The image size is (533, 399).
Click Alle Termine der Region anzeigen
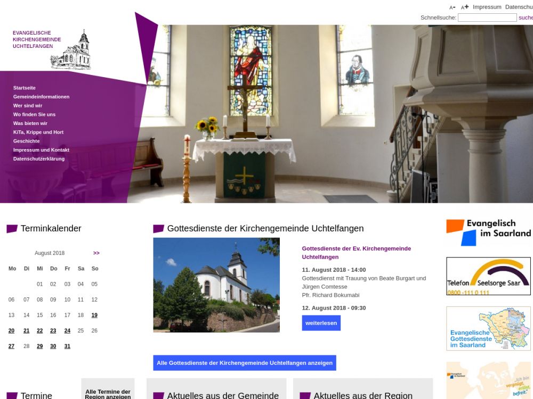(108, 394)
